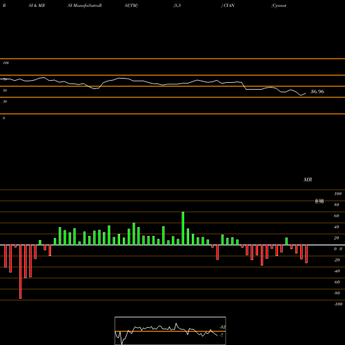Click the 'SI & MR' header text
Screen dimensions: 345x345
pyautogui.click(x=37, y=6)
